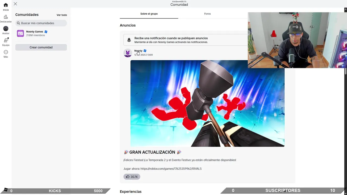Click the notification bell icon
The width and height of the screenshot is (347, 195).
pos(129,40)
